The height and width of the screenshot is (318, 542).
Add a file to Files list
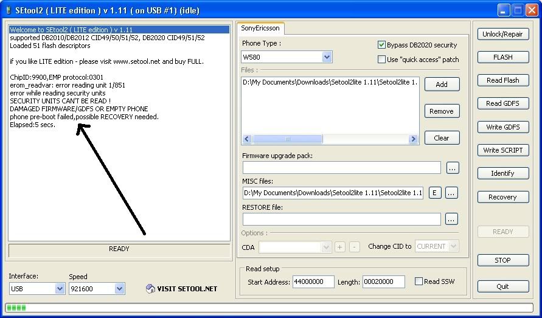442,85
